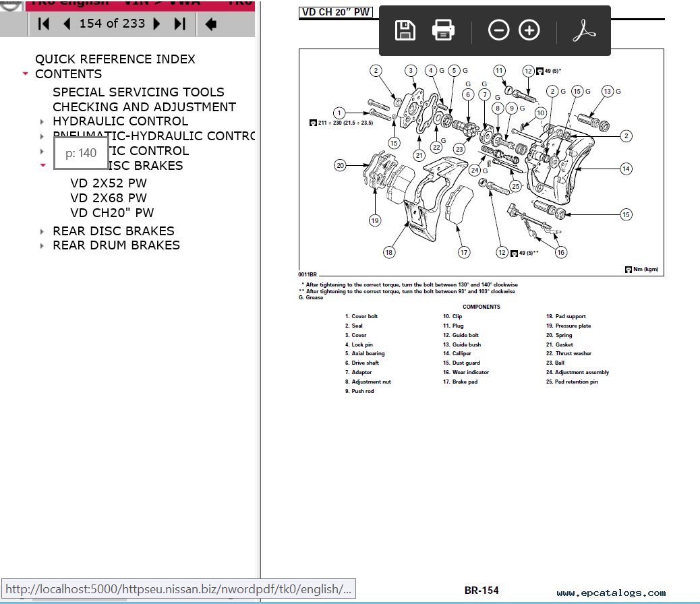The width and height of the screenshot is (700, 604).
Task: Open CHECKING AND ADJUSTMENT
Action: point(144,107)
